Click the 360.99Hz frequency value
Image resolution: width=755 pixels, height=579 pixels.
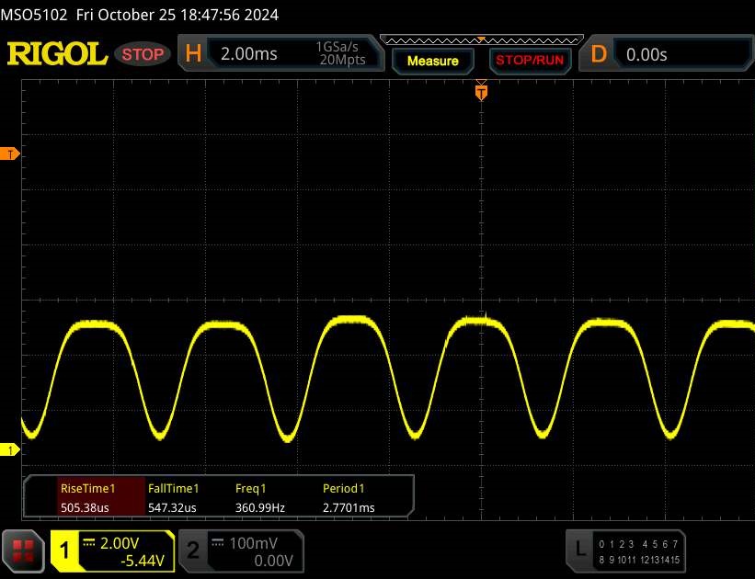tap(260, 507)
